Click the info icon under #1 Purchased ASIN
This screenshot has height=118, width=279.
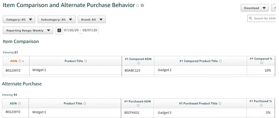click(138, 105)
